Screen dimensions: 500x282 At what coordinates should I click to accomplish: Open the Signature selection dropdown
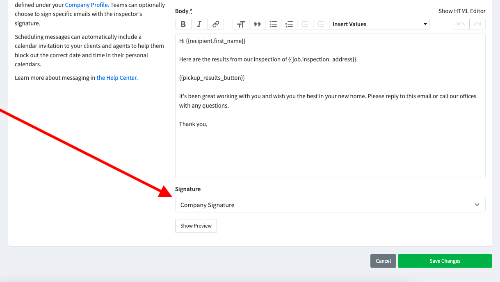coord(330,205)
